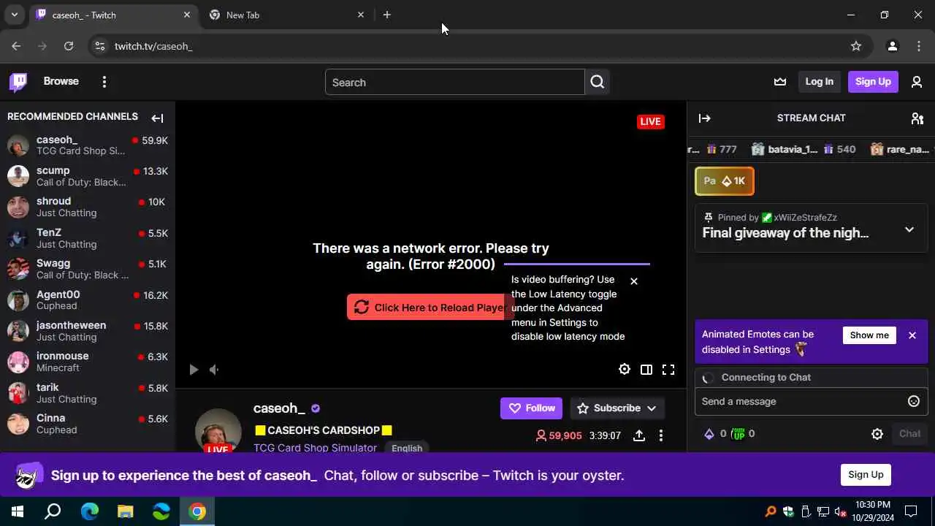Open ironmouse channel in the sidebar
Viewport: 935px width, 526px height.
click(x=88, y=362)
